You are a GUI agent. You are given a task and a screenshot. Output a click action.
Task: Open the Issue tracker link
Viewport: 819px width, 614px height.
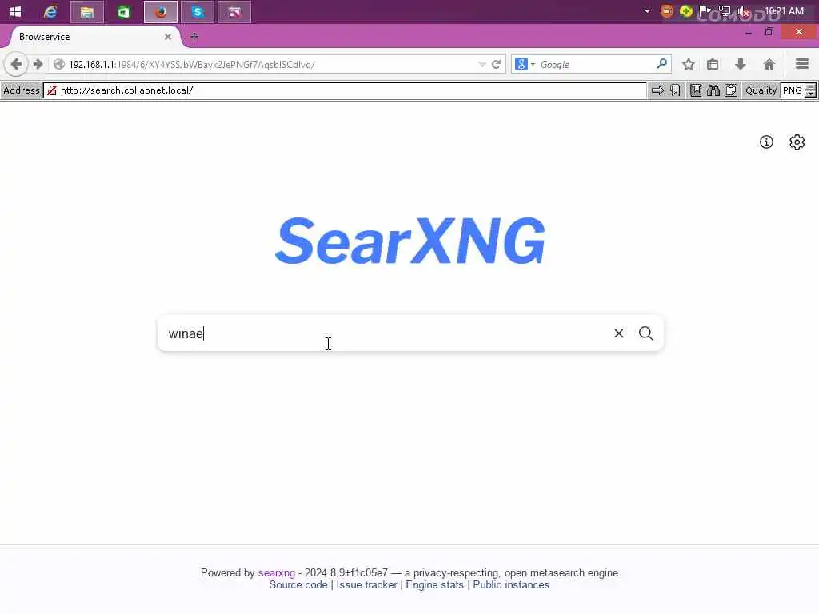point(366,585)
